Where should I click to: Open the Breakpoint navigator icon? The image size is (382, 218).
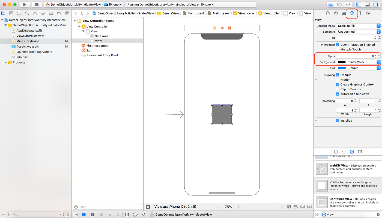point(59,13)
